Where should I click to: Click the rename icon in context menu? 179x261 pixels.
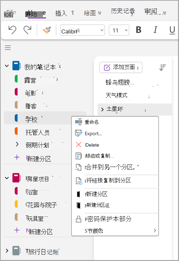coord(78,122)
